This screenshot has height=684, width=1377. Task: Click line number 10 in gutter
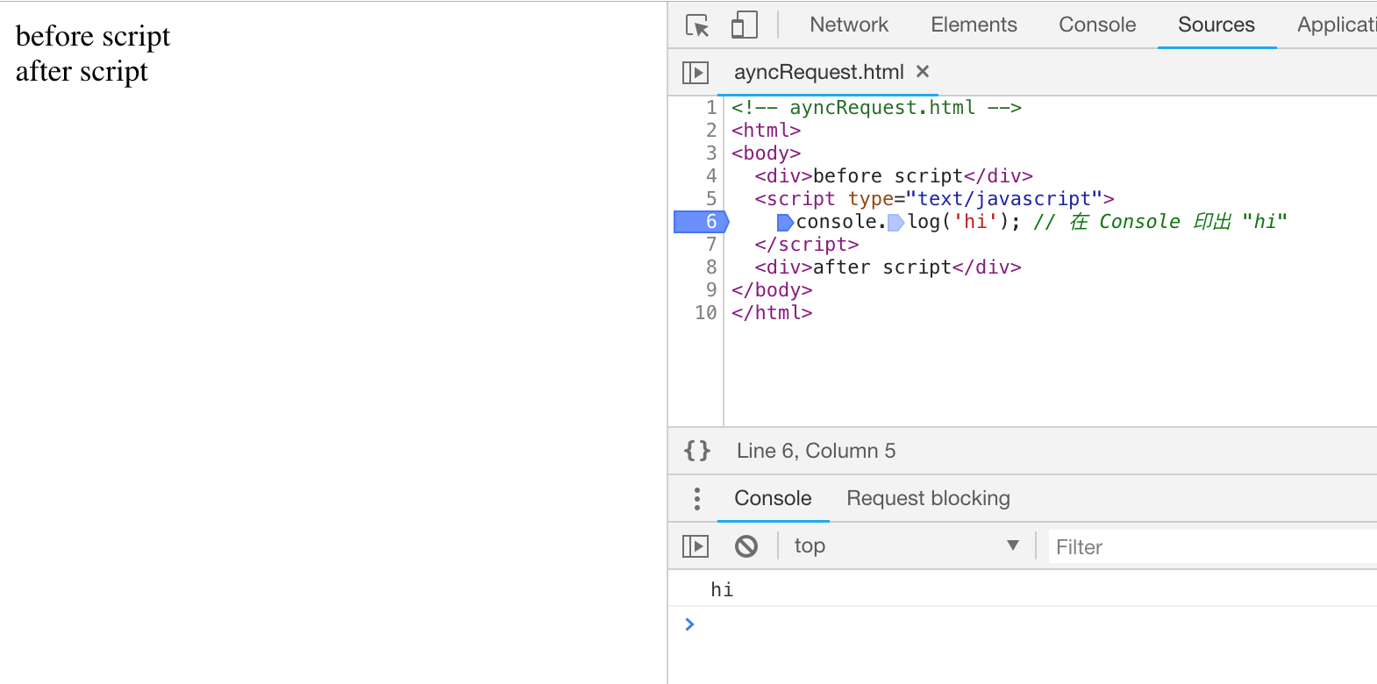706,313
